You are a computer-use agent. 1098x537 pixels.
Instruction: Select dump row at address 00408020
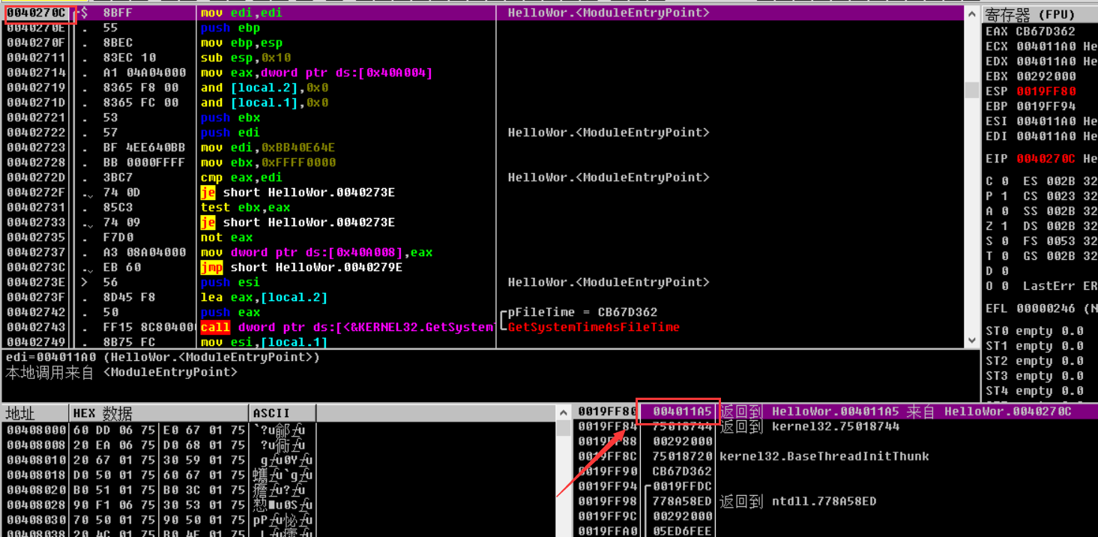[159, 490]
